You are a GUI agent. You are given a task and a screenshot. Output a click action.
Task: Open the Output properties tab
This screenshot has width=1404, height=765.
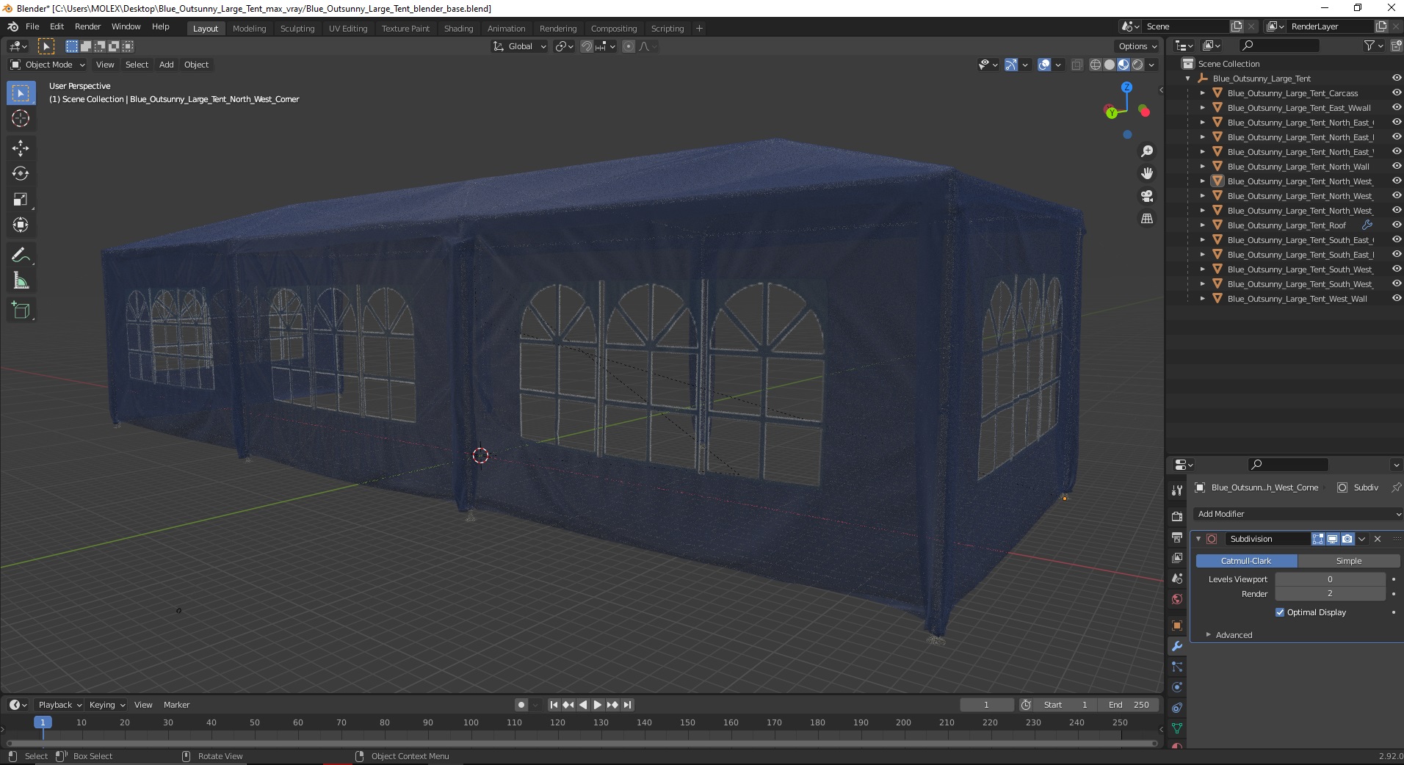(1177, 537)
